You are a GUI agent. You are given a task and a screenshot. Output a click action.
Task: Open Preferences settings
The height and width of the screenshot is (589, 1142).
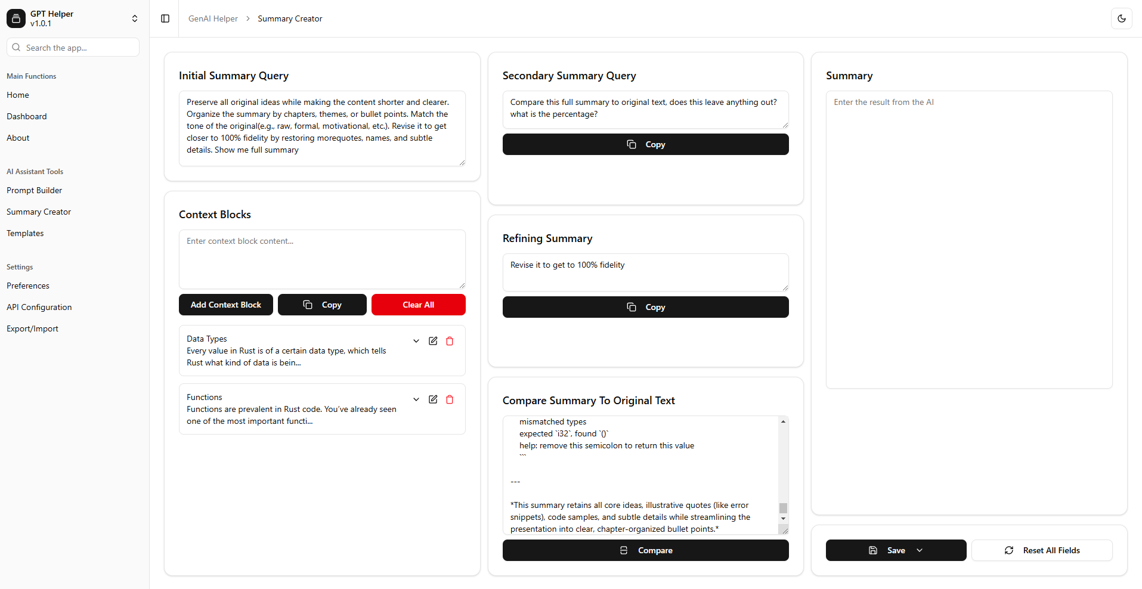pyautogui.click(x=28, y=286)
